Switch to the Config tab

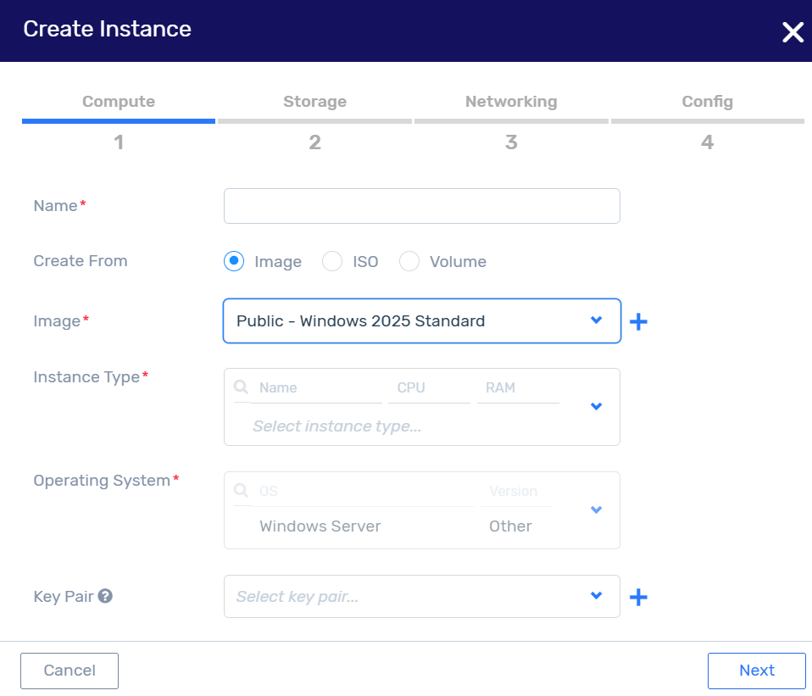click(707, 101)
